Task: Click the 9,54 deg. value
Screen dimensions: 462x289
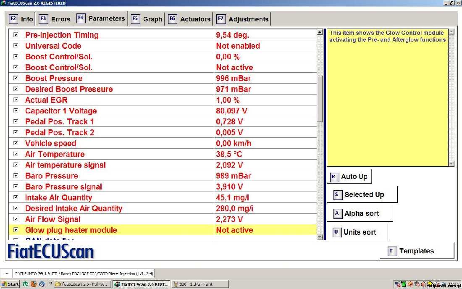Action: 233,35
